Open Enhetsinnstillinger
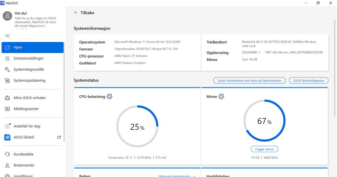337x177 pixels. pos(32,58)
